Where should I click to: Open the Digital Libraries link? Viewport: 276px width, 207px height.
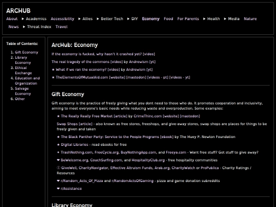pyautogui.click(x=75, y=145)
